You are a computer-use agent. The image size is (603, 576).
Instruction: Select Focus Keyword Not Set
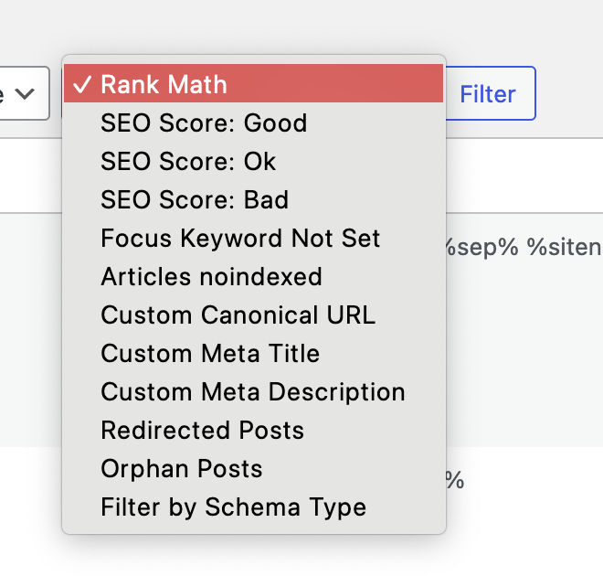253,238
